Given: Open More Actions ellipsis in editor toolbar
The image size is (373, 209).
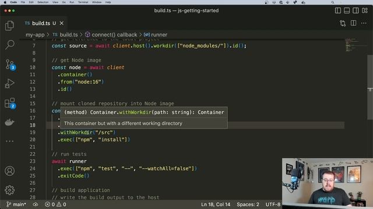Looking at the screenshot, I should pyautogui.click(x=364, y=23).
